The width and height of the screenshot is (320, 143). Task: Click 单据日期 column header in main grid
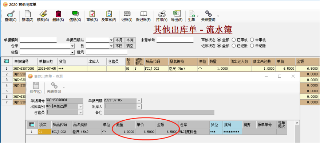click(x=48, y=61)
